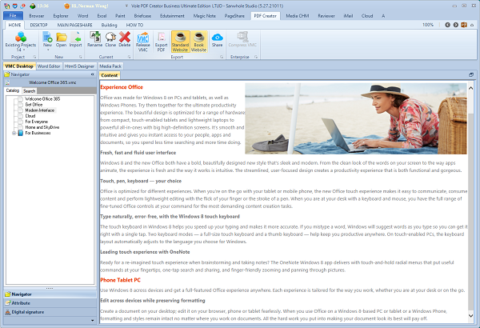Click the New project icon
The width and height of the screenshot is (480, 328).
point(47,41)
